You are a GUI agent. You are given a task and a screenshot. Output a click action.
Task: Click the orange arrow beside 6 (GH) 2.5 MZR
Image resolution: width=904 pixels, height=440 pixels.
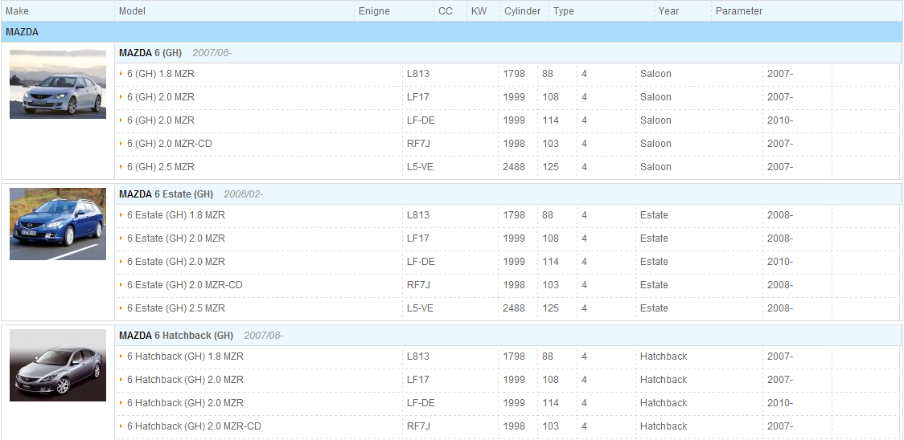tap(121, 167)
